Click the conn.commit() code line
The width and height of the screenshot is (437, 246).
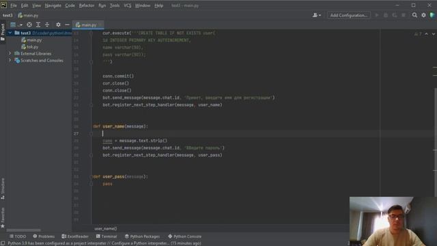118,76
